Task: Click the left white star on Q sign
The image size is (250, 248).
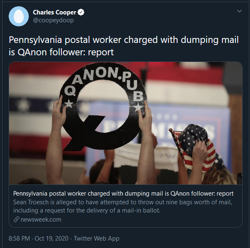Action: click(69, 104)
